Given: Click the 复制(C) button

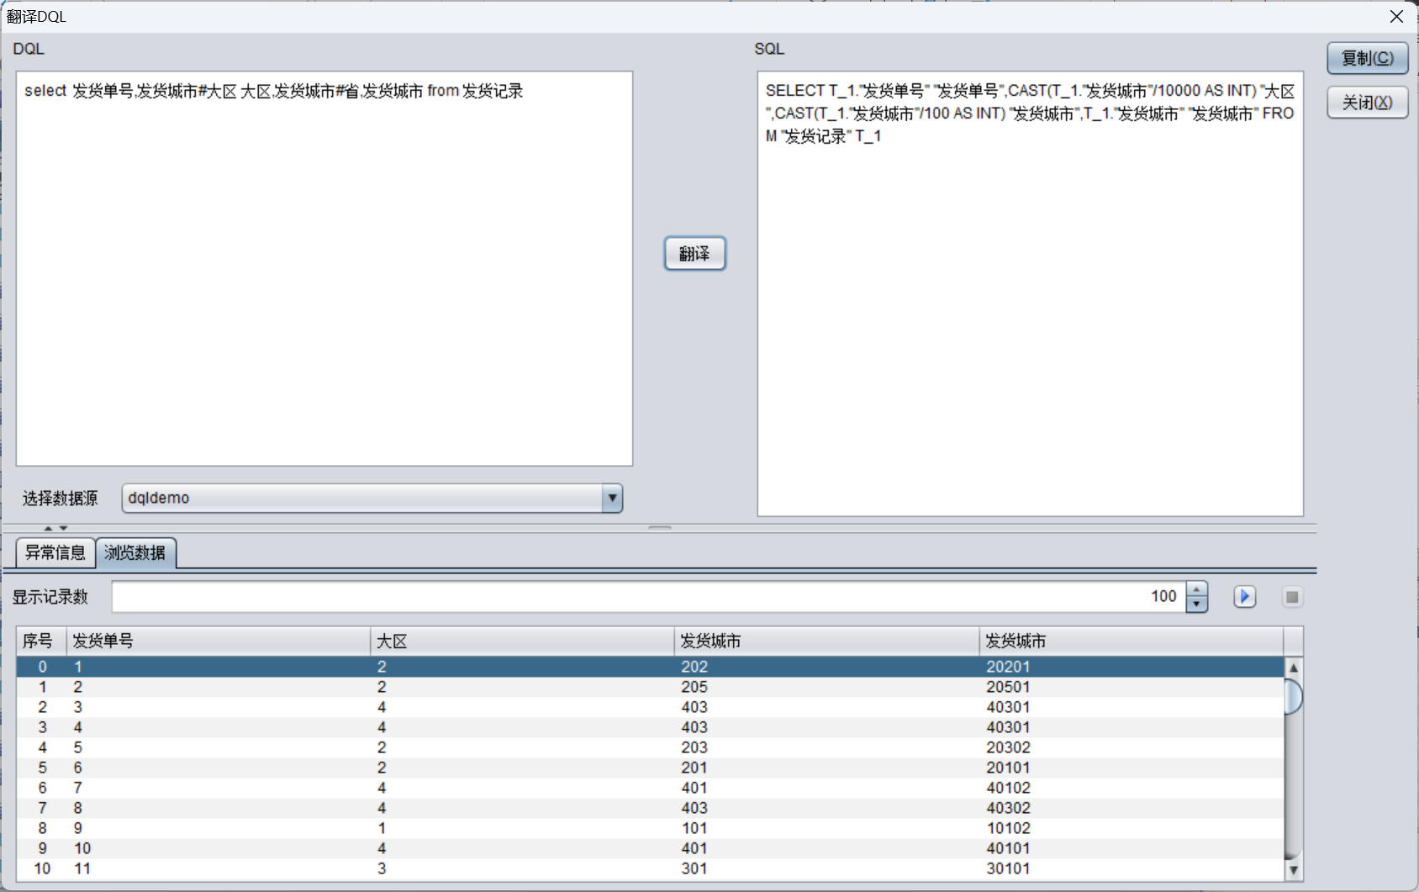Looking at the screenshot, I should pos(1367,58).
